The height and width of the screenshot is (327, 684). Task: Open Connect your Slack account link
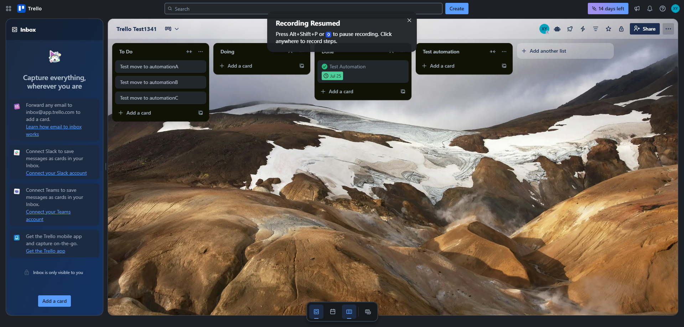point(56,173)
